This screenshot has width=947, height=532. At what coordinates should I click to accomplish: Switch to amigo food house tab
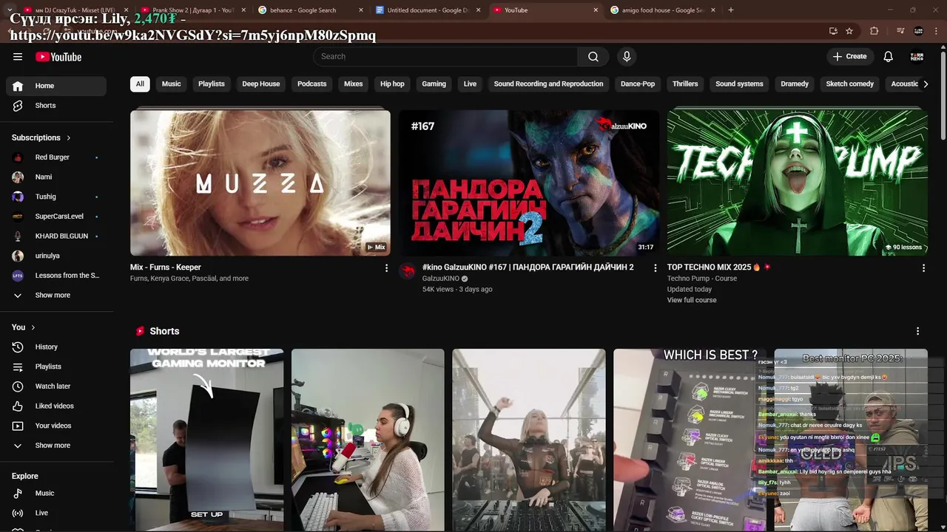pos(662,10)
